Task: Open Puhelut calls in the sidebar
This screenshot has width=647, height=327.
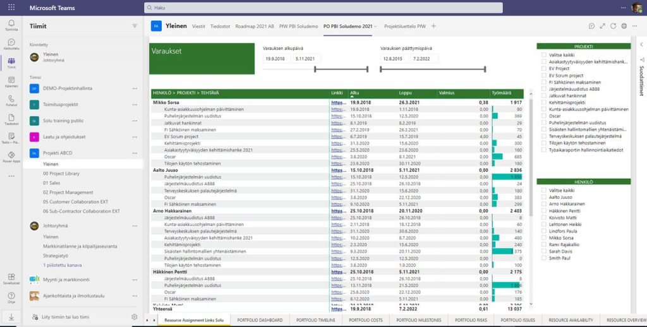Action: (x=11, y=100)
